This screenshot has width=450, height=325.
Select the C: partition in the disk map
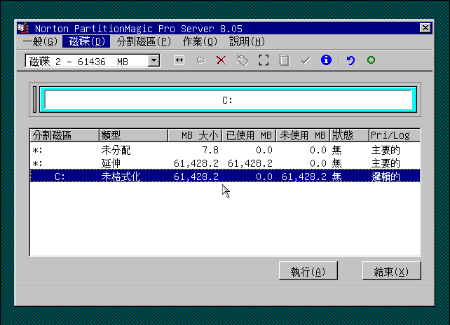pyautogui.click(x=227, y=100)
